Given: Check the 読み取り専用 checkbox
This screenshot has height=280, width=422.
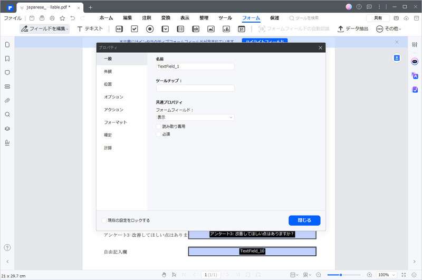Looking at the screenshot, I should click(x=159, y=127).
